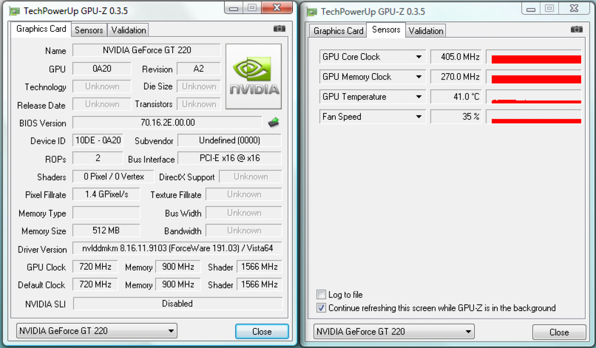
Task: Click the BIOS save chip icon
Action: point(274,123)
